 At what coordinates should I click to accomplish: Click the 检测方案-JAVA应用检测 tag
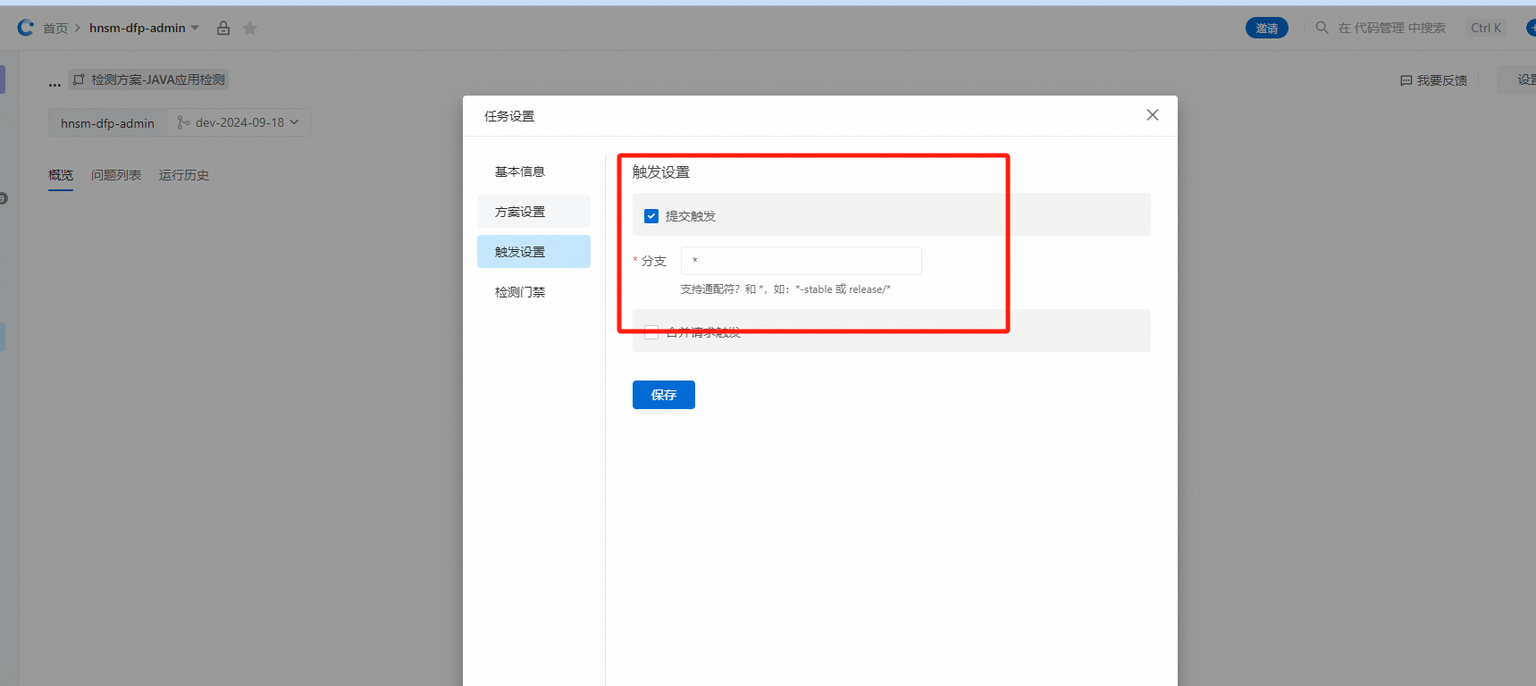pos(148,79)
